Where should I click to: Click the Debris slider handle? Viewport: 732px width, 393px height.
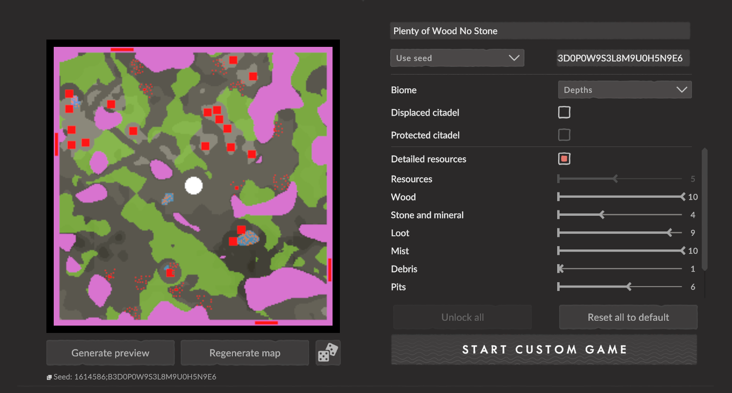[561, 269]
